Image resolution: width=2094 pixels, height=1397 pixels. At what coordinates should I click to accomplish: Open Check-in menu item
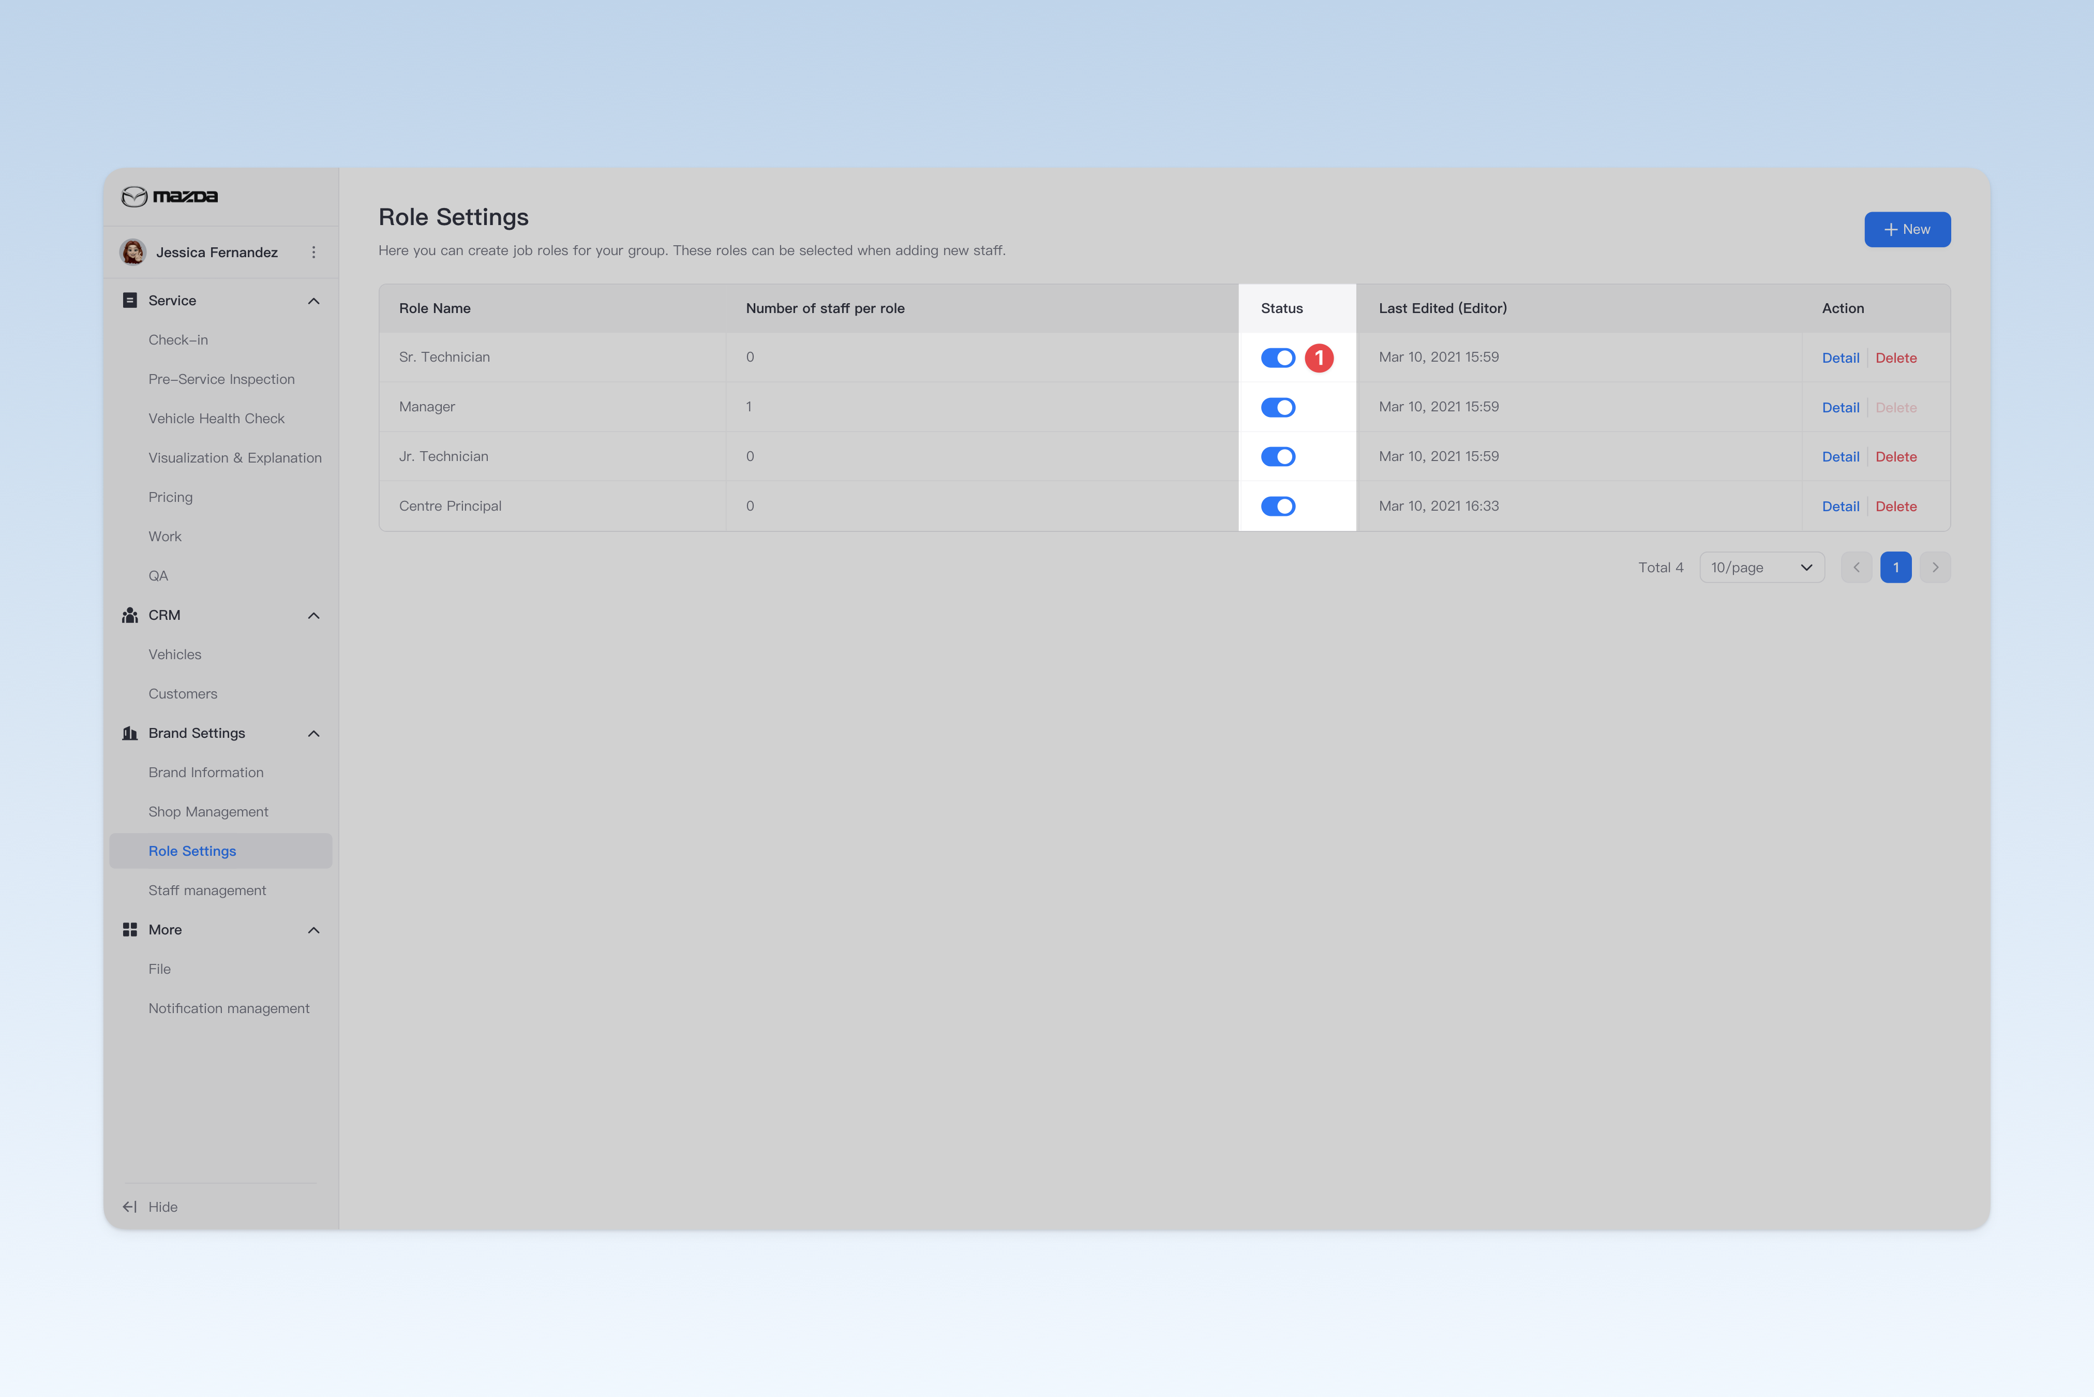pos(178,339)
